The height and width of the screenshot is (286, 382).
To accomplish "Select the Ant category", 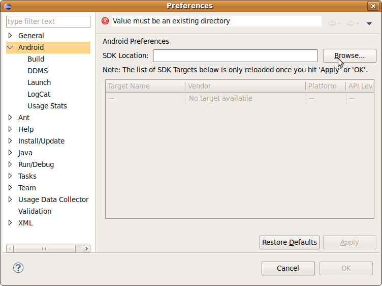I will coord(24,118).
